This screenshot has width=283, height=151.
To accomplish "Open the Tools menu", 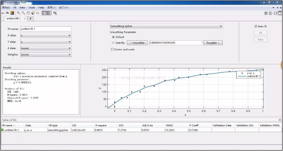I will coord(32,8).
